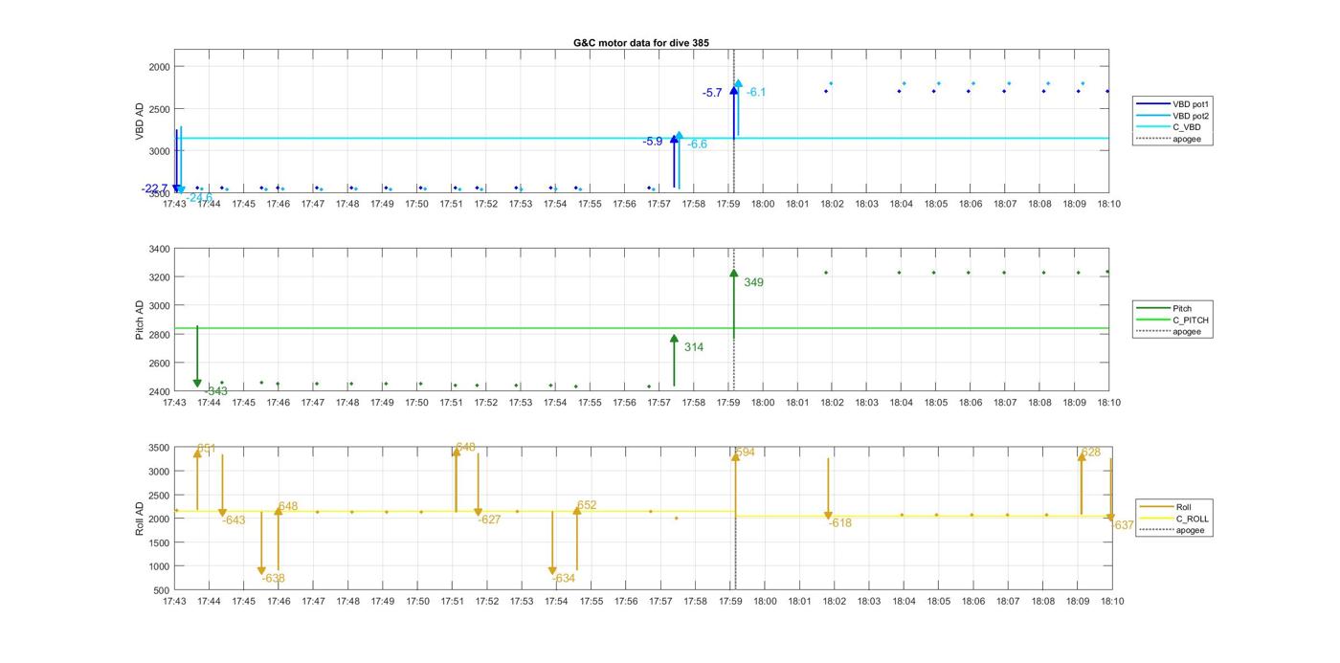Click the '-634' roll data label
This screenshot has width=1340, height=663.
coord(564,578)
